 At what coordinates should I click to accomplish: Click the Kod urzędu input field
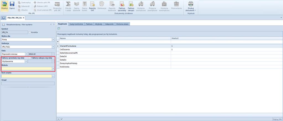click(x=27, y=76)
